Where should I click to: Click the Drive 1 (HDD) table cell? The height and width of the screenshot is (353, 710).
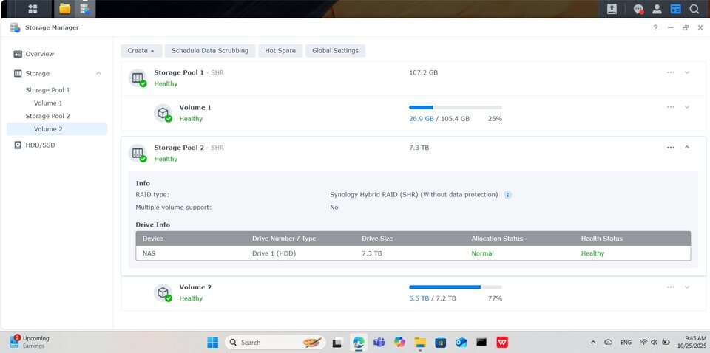tap(274, 253)
